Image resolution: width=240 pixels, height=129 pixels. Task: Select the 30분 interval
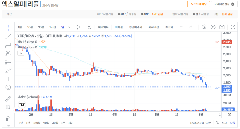tap(41, 27)
